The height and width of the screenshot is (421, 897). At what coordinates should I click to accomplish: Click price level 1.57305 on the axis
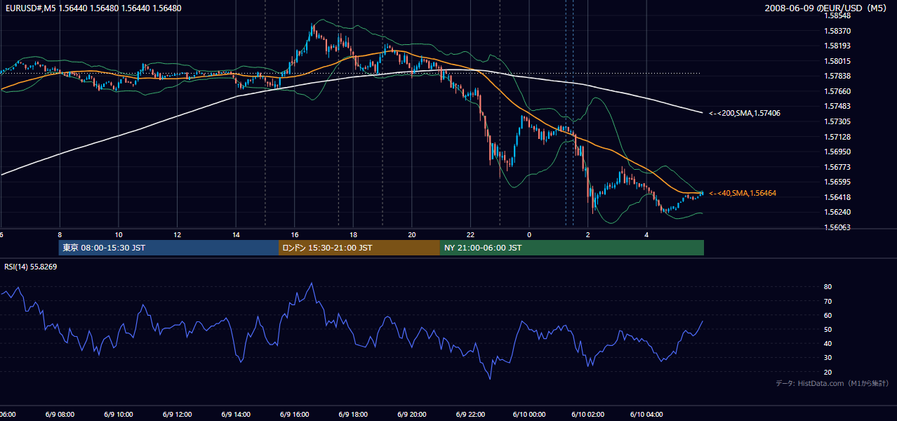pos(838,121)
